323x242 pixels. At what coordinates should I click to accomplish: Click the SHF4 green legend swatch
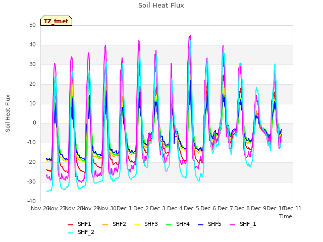pos(169,225)
